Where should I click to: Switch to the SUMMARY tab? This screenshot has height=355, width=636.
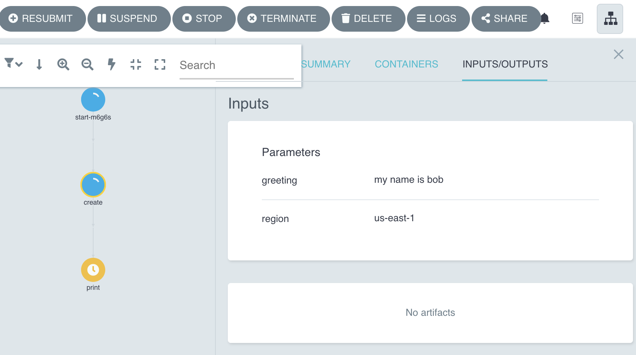(x=326, y=64)
